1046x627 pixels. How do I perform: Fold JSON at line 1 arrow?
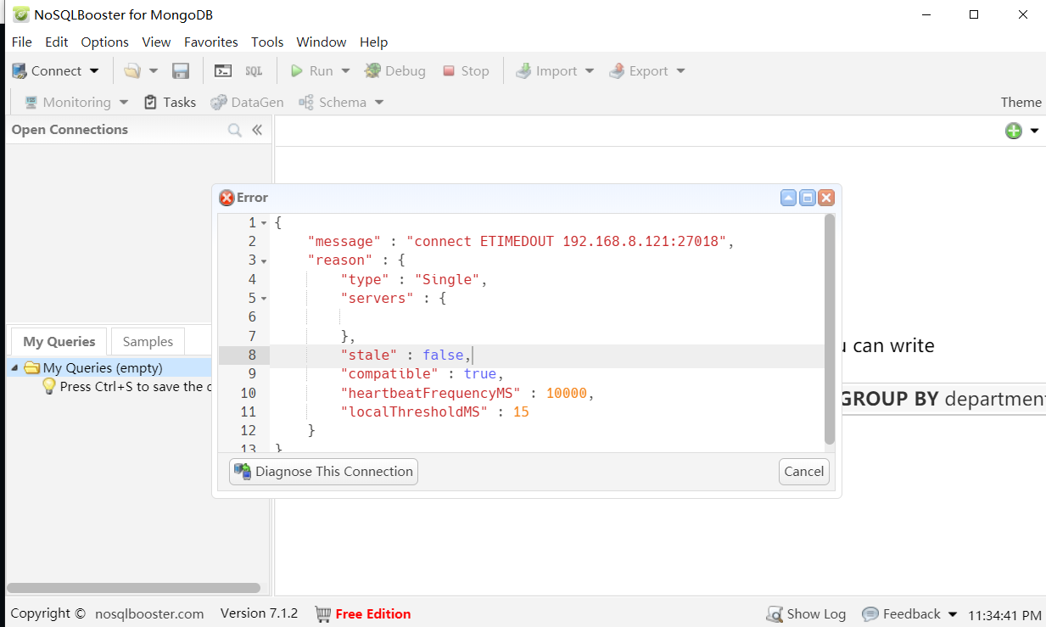264,223
